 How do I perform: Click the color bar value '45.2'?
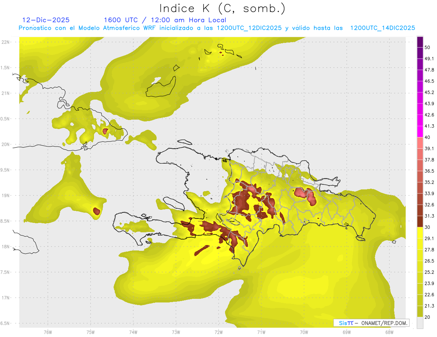click(429, 92)
